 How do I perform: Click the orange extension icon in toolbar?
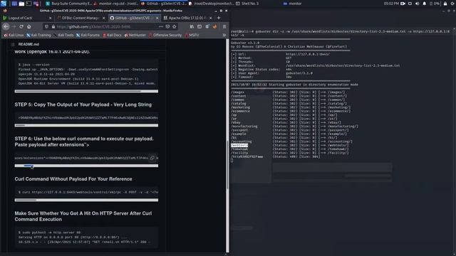[214, 26]
